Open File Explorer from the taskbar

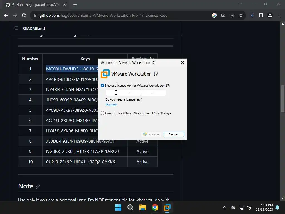pos(143,207)
